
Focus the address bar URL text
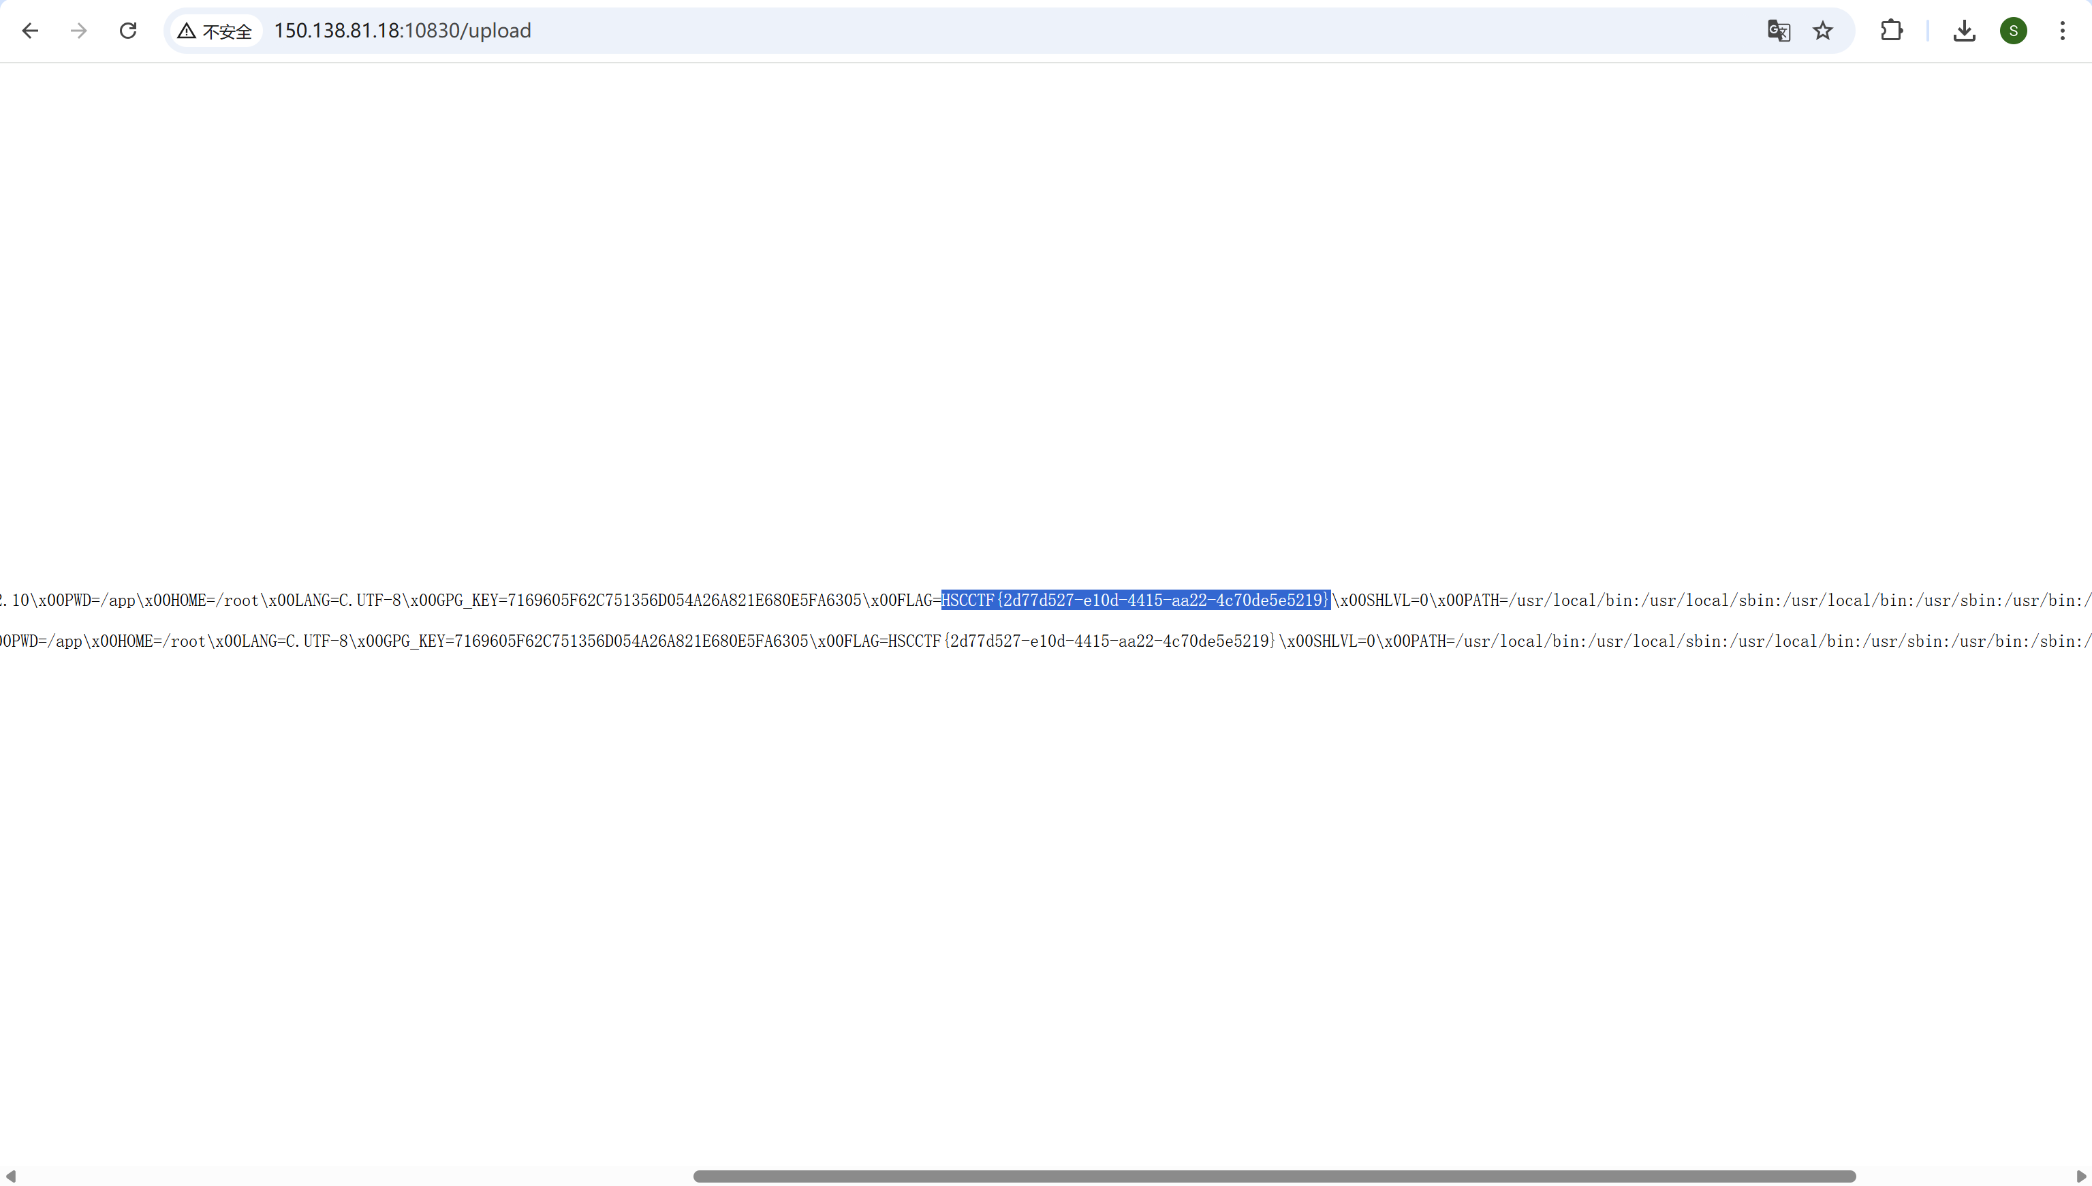pyautogui.click(x=403, y=31)
